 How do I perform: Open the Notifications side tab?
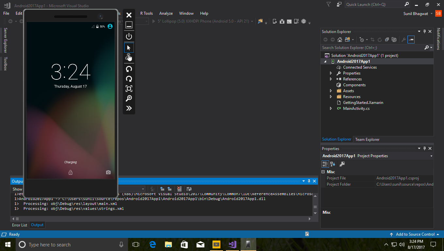coord(438,39)
